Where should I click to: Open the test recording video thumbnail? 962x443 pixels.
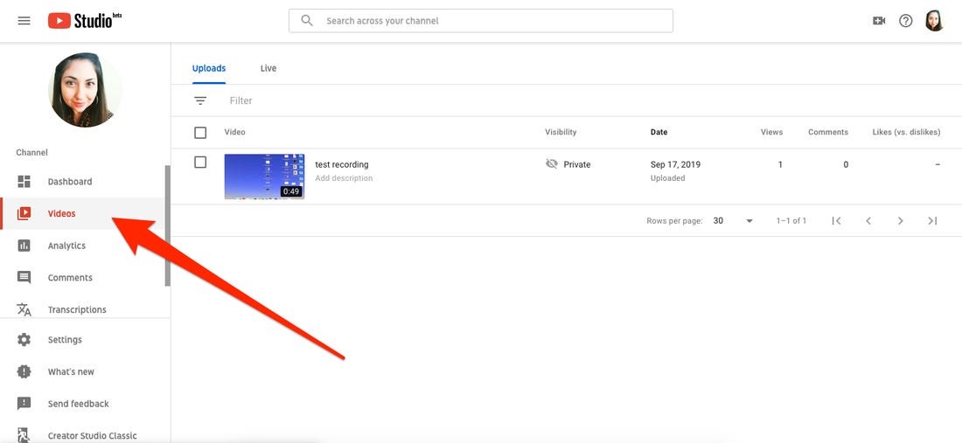264,177
